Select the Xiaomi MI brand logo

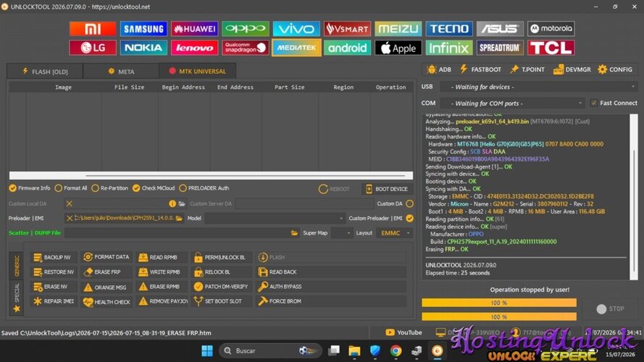pos(93,29)
